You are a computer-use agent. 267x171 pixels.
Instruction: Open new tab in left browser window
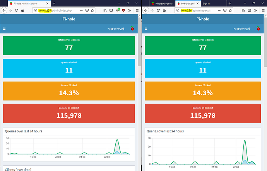pyautogui.click(x=54, y=3)
